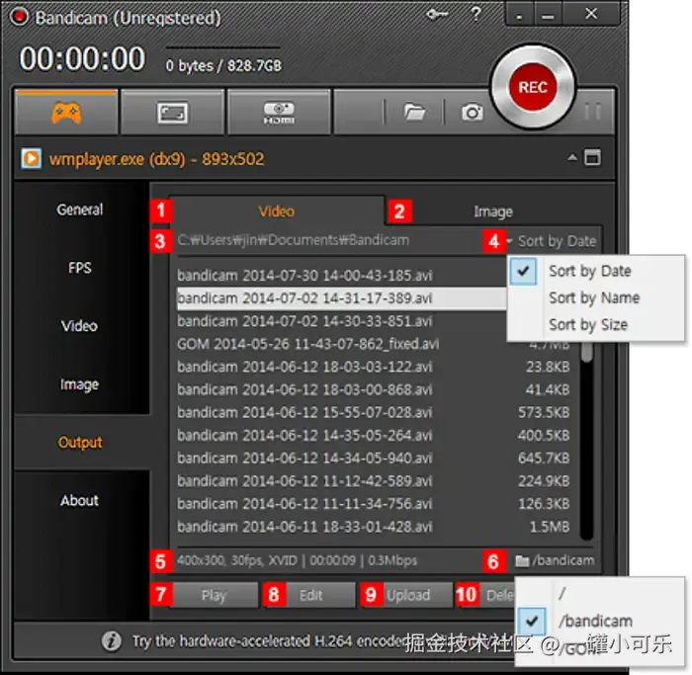692x675 pixels.
Task: Open the output folder icon in toolbar
Action: pos(414,112)
